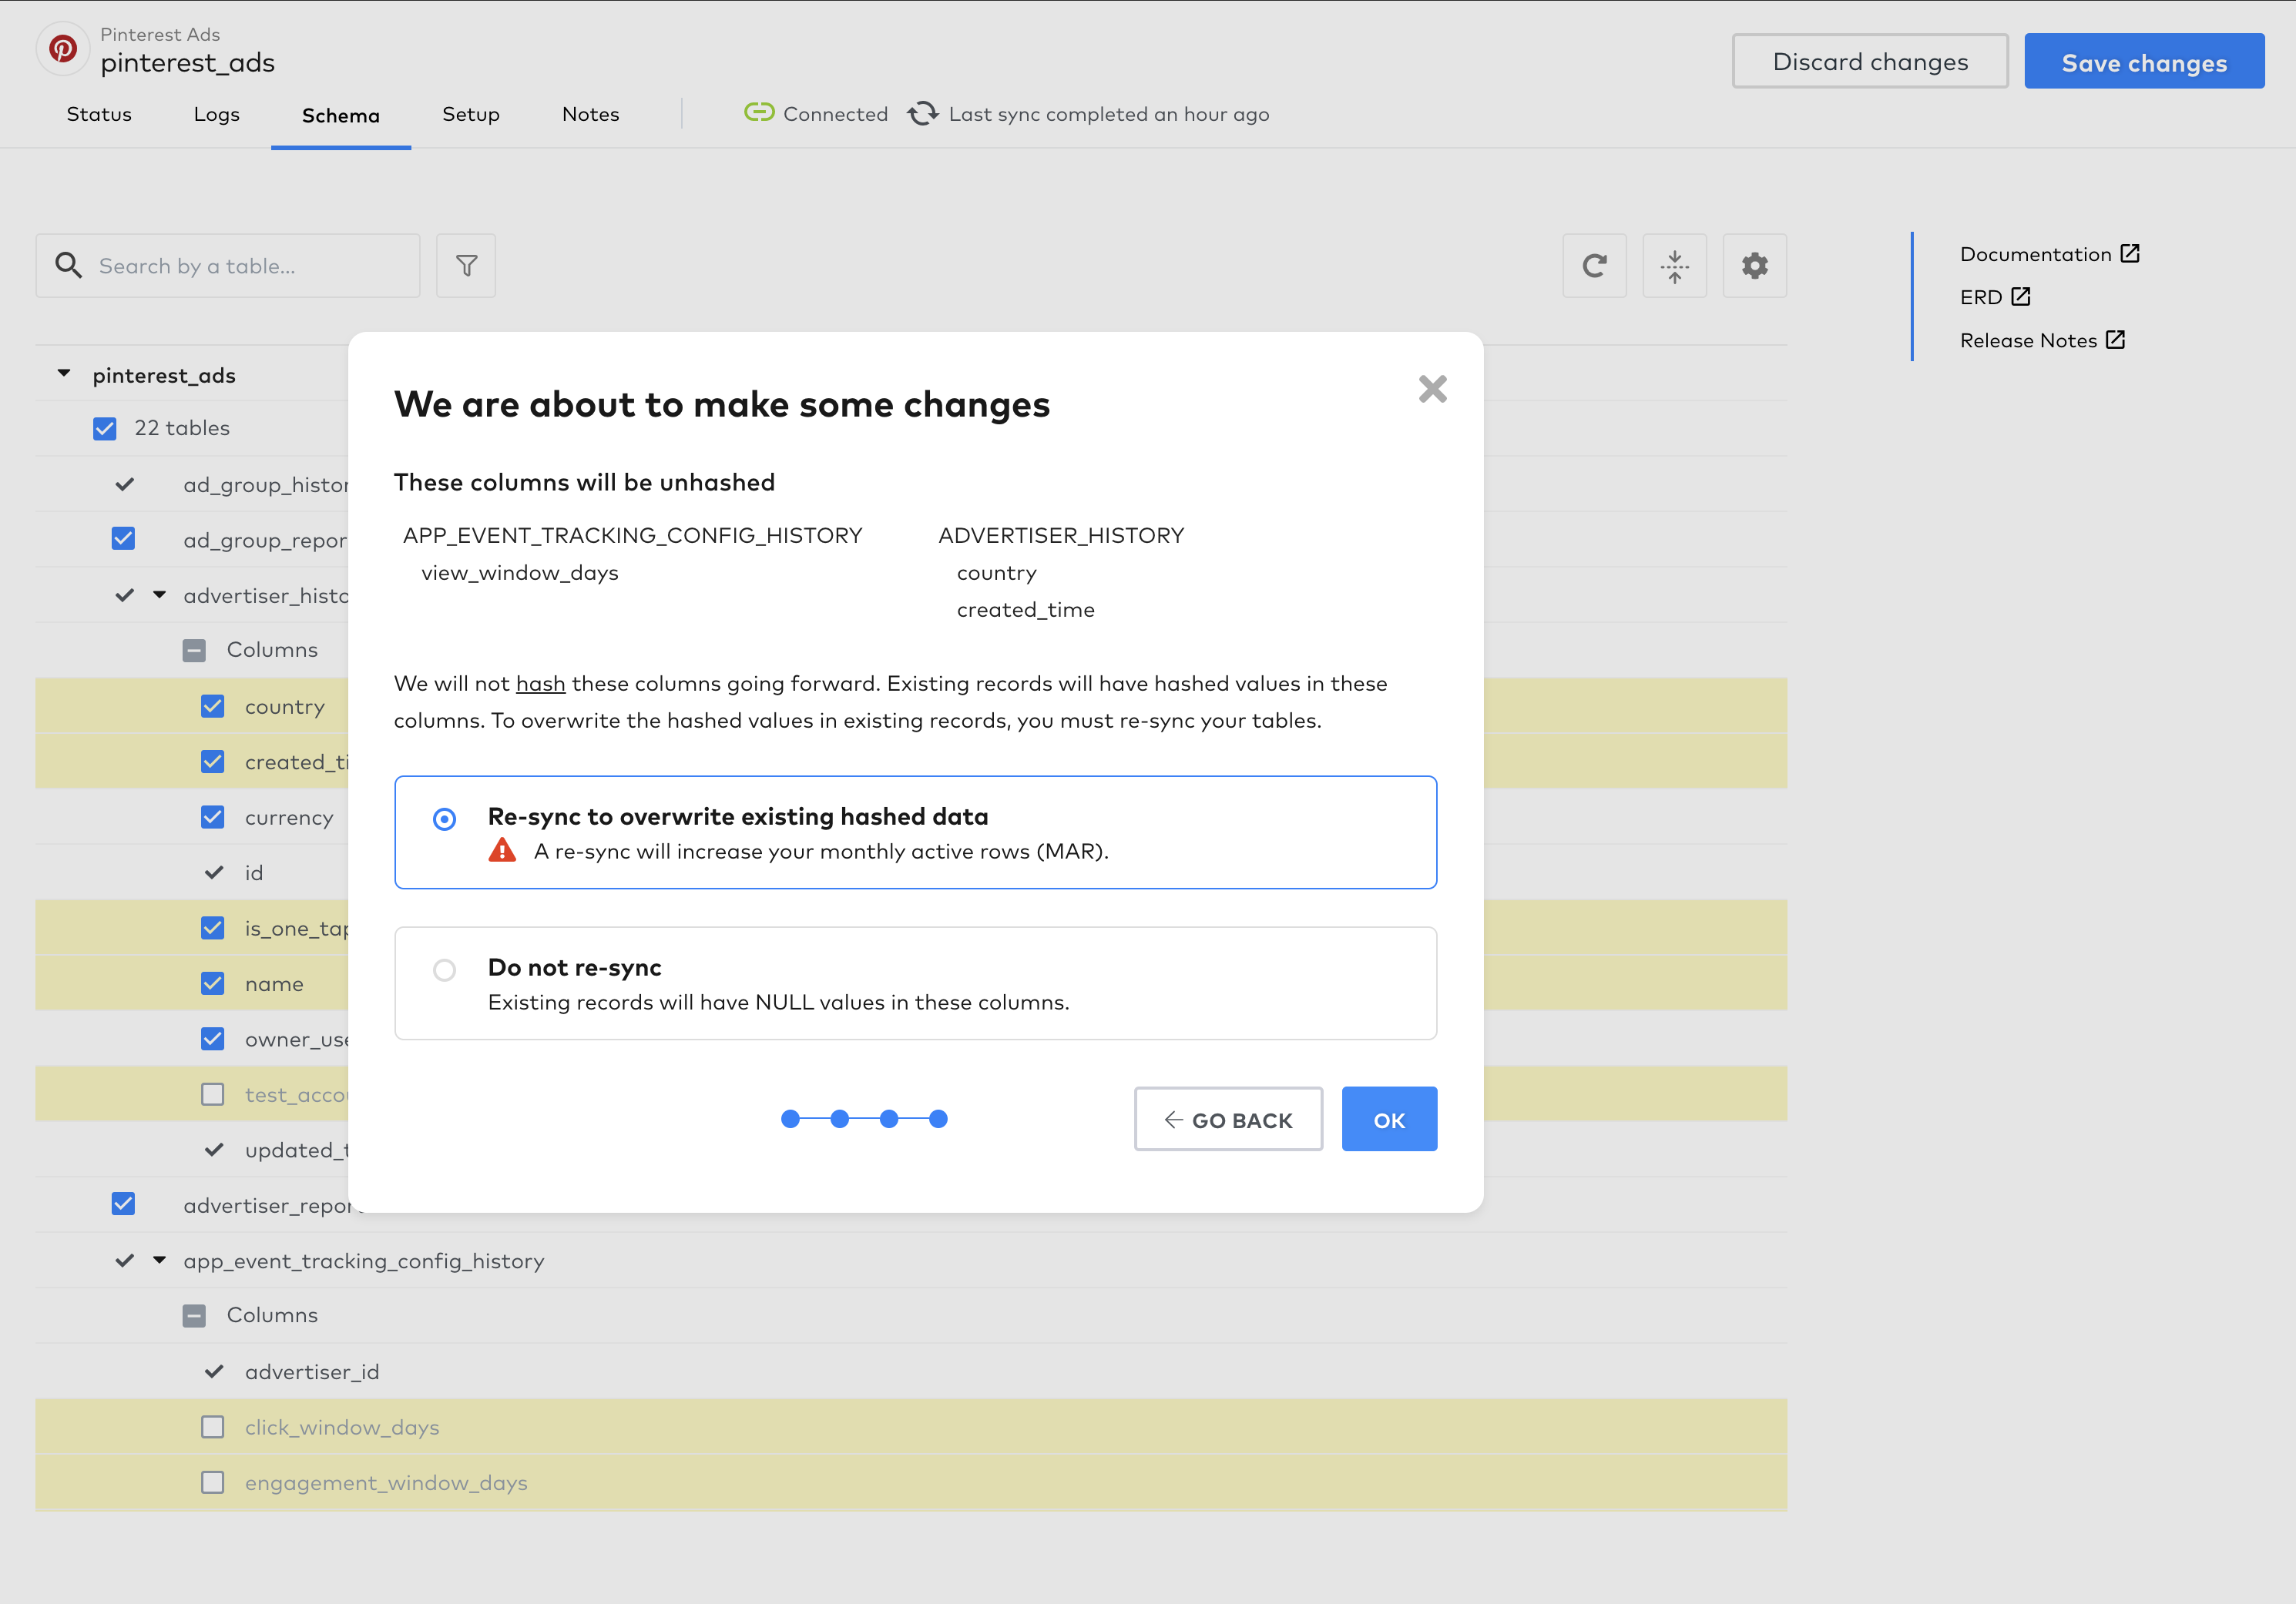Open the hash help link

tap(541, 684)
